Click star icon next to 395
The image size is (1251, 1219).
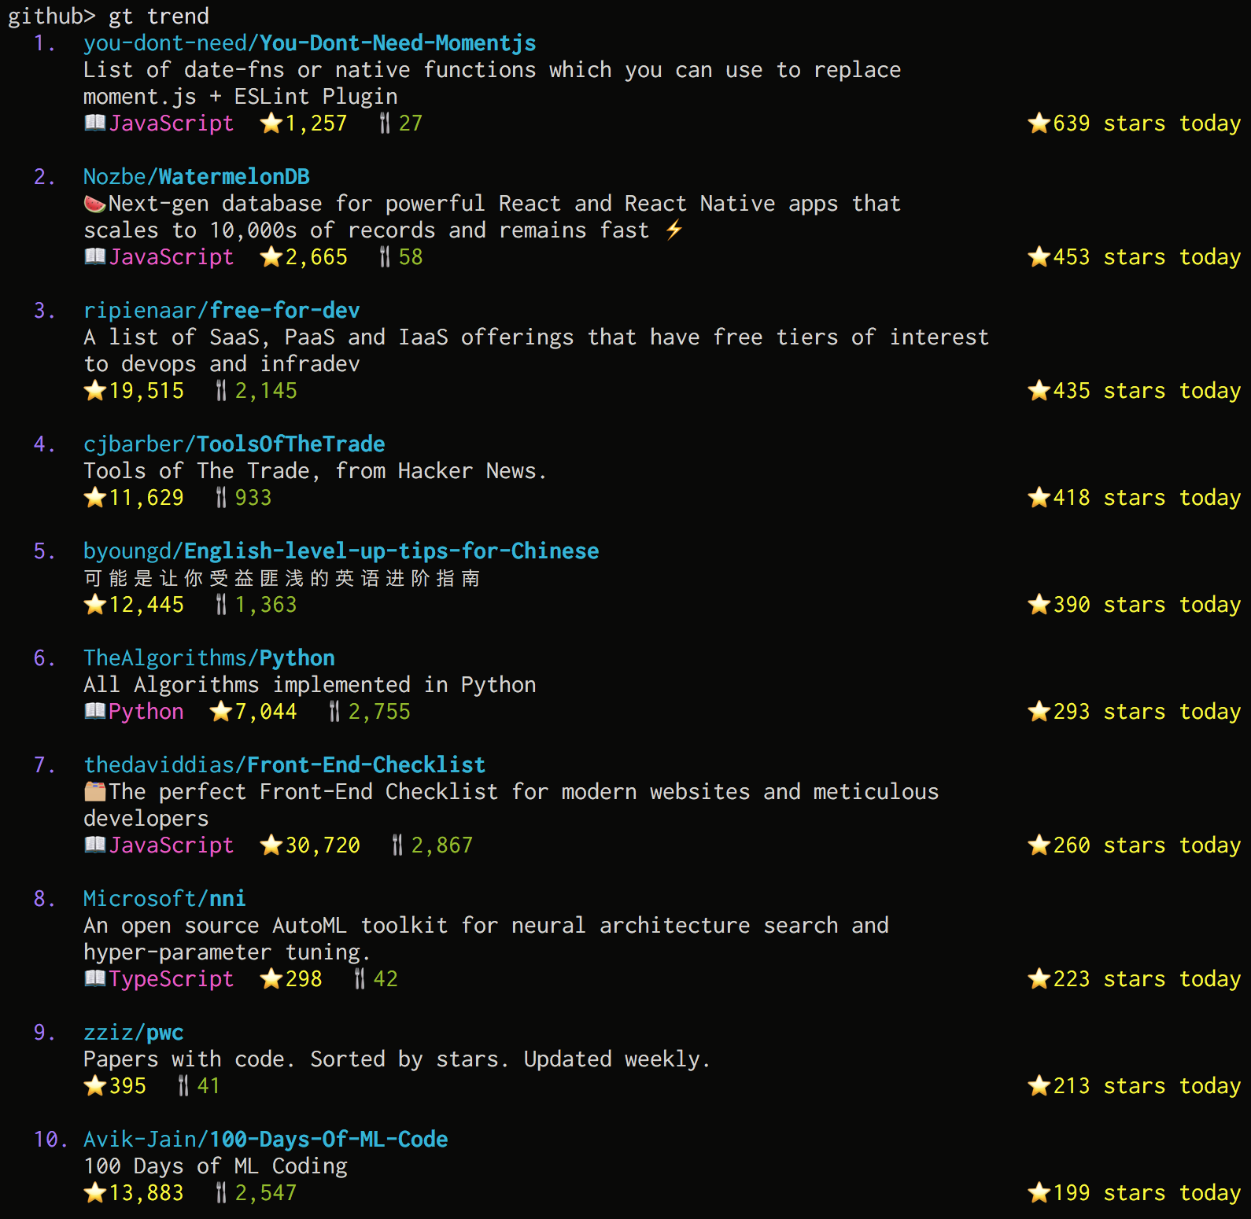tap(95, 1085)
